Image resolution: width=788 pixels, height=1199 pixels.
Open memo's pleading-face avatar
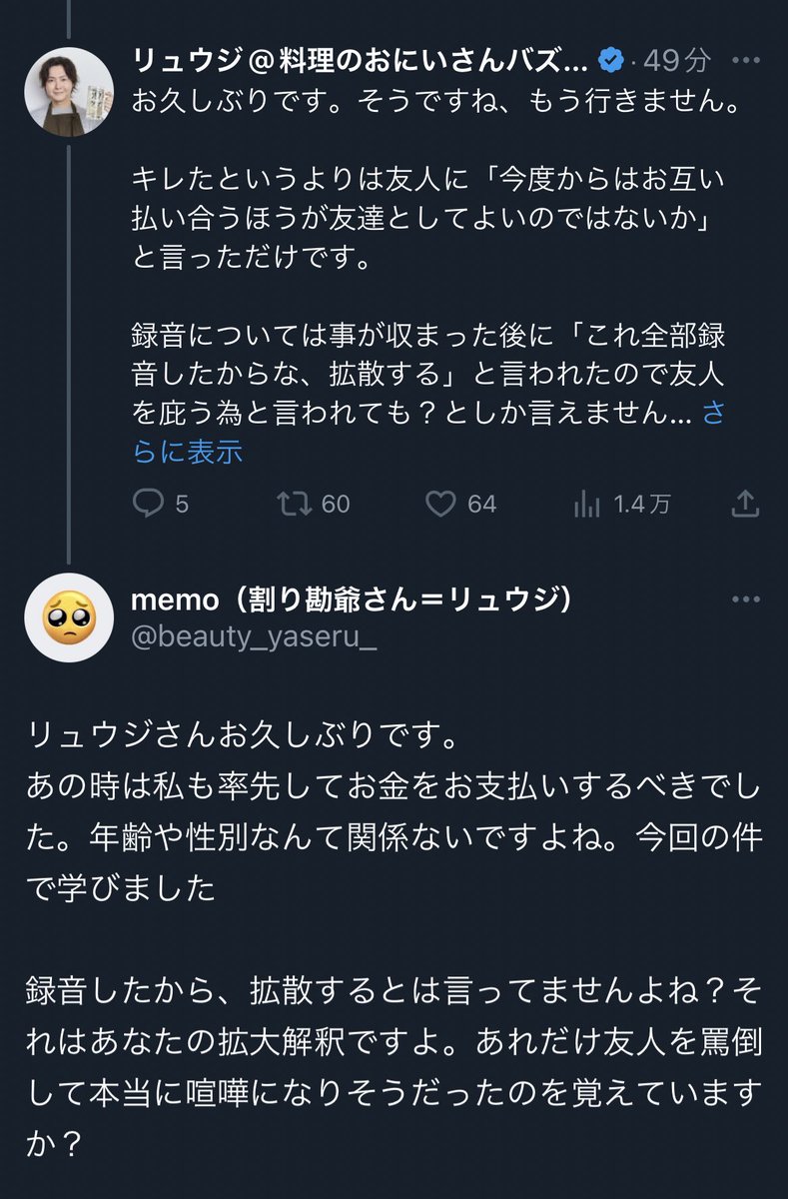(x=68, y=617)
